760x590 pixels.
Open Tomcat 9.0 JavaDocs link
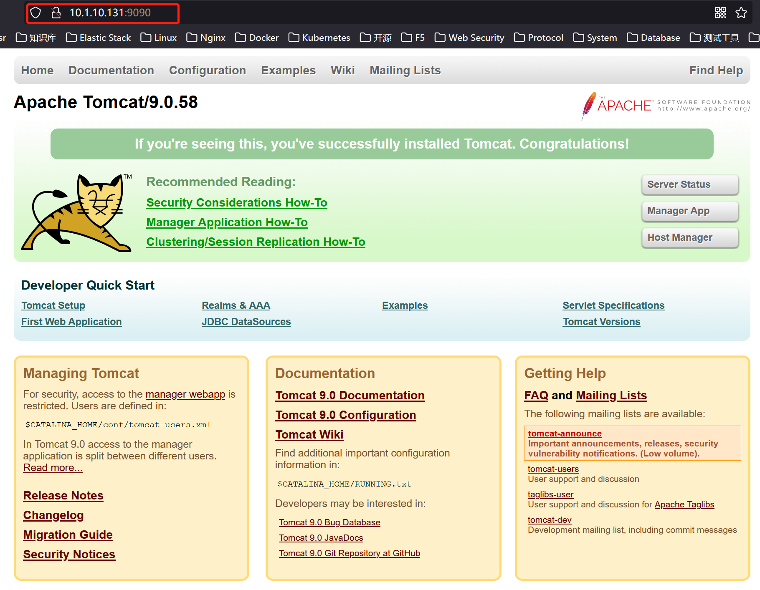pyautogui.click(x=321, y=538)
